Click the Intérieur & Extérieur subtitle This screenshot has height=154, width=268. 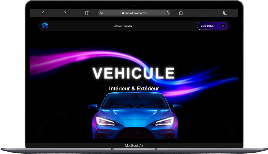tap(134, 88)
